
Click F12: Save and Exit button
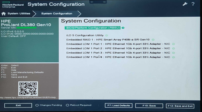180,106
